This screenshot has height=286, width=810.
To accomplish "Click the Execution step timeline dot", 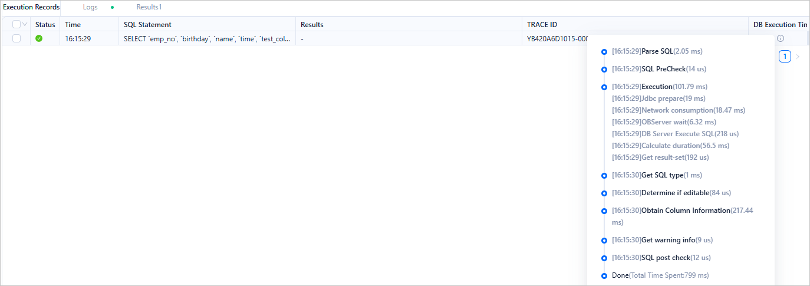I will 604,87.
